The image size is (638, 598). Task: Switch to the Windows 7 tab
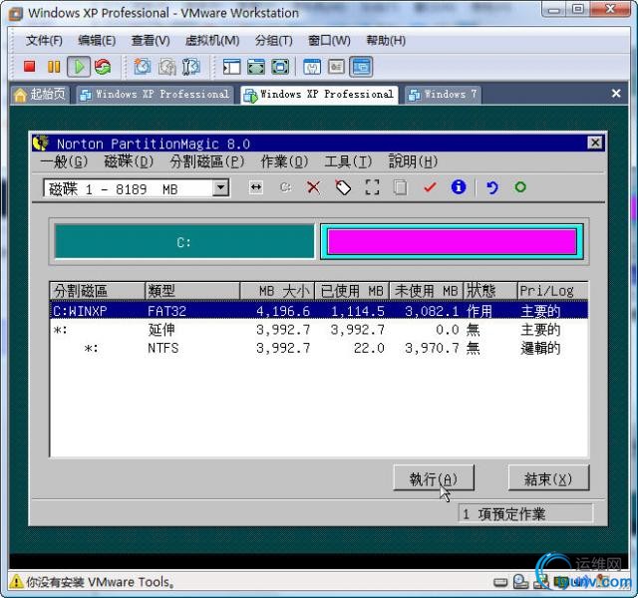443,95
